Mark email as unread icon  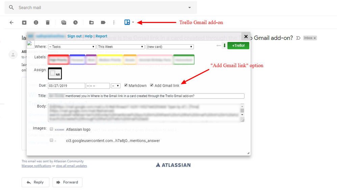click(x=63, y=22)
